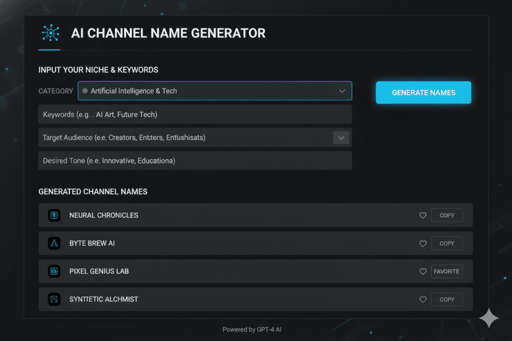Copy the Neural Chronicles channel name
The image size is (512, 341).
coord(446,215)
